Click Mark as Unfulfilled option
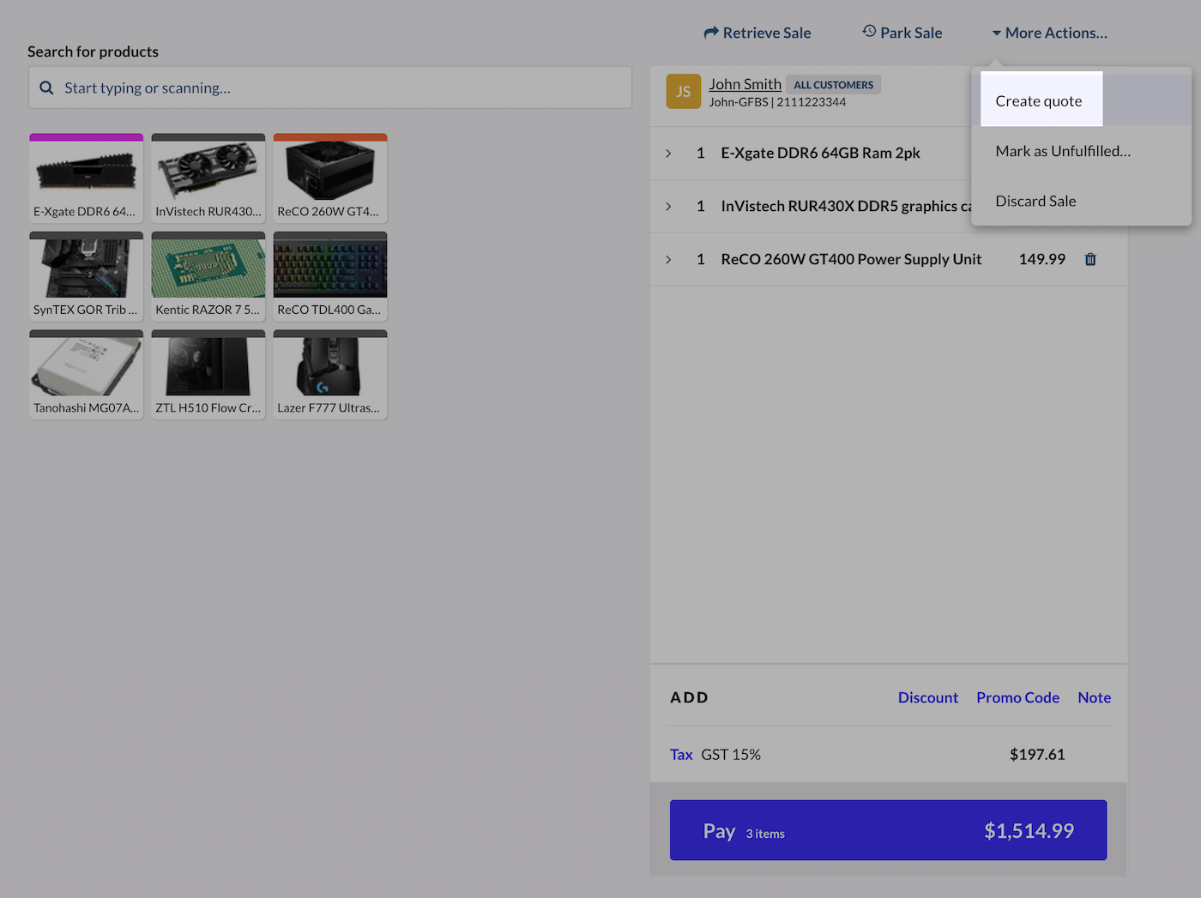Viewport: 1201px width, 898px height. coord(1062,151)
